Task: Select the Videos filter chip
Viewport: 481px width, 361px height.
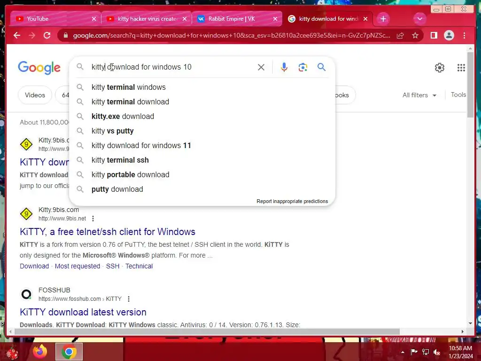Action: pyautogui.click(x=35, y=95)
